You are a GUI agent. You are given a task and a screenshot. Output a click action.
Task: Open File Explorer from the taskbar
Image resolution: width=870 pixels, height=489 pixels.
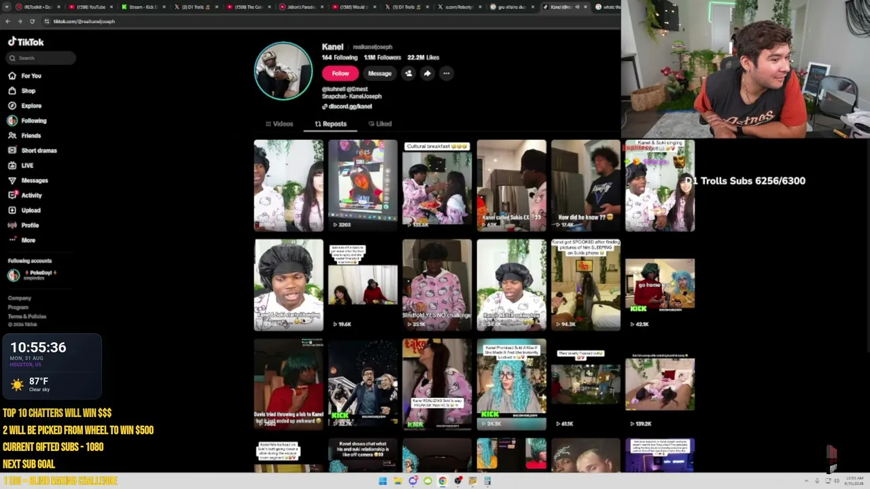(x=398, y=482)
